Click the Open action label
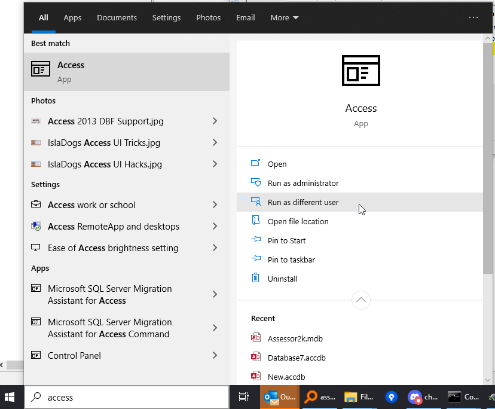 (x=277, y=164)
